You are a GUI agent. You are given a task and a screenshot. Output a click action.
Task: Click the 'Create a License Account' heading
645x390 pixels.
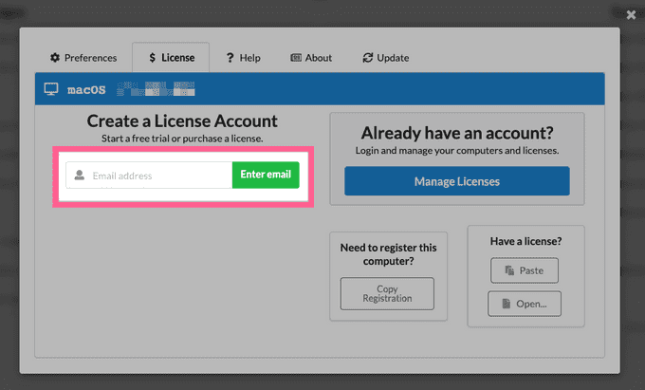click(x=182, y=121)
